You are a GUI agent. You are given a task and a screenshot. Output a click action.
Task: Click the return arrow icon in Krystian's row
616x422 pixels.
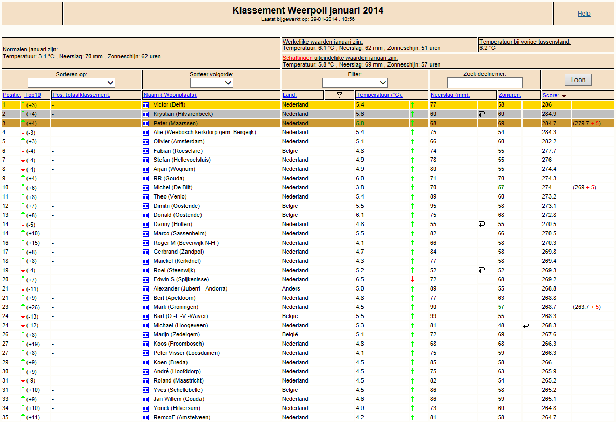point(481,114)
